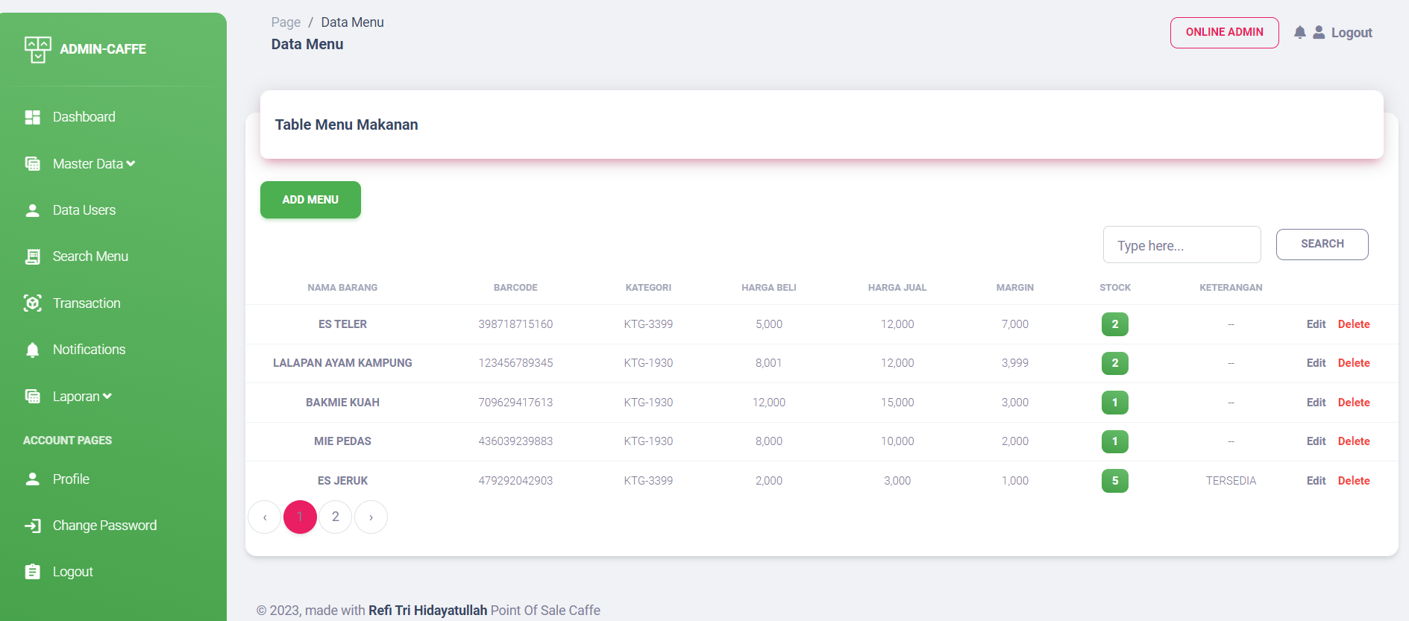Select the Profile person icon
The width and height of the screenshot is (1409, 621).
pos(32,479)
